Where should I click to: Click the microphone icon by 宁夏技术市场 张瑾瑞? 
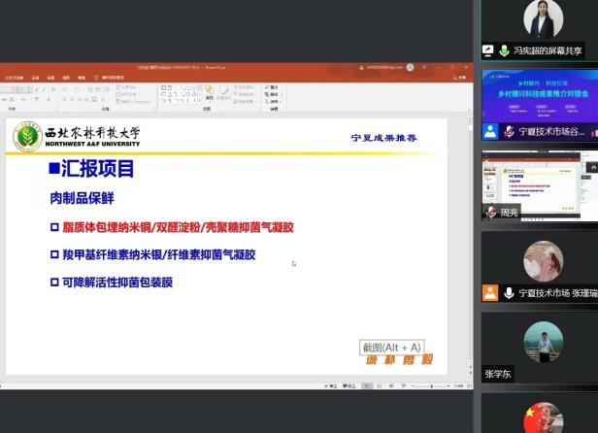[509, 293]
